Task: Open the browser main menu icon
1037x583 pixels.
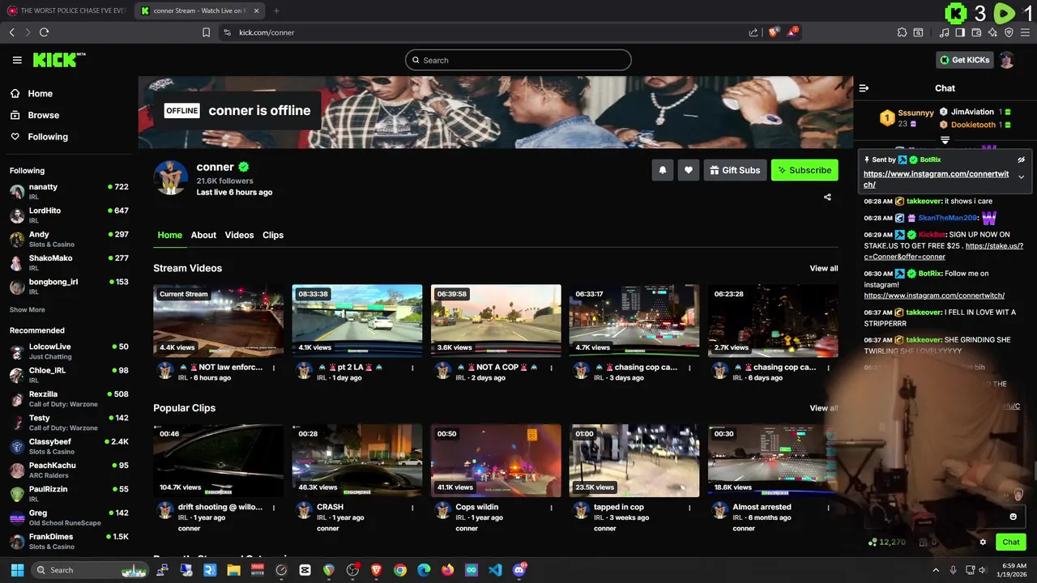Action: tap(1026, 32)
